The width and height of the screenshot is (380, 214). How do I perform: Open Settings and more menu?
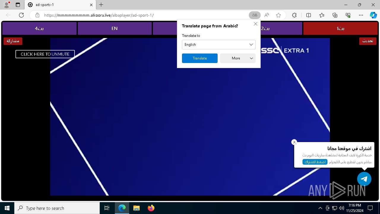(x=361, y=15)
